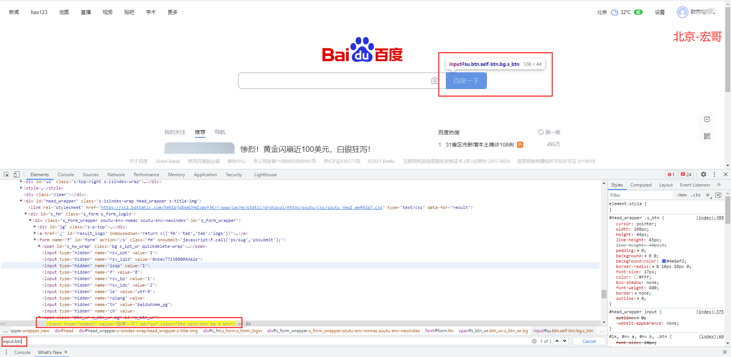Expand the border-radius property triangle
This screenshot has height=357, width=731.
(653, 266)
